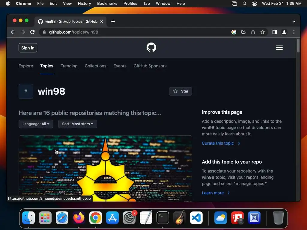This screenshot has height=230, width=307.
Task: Open Visual Studio Code from the dock
Action: [196, 218]
